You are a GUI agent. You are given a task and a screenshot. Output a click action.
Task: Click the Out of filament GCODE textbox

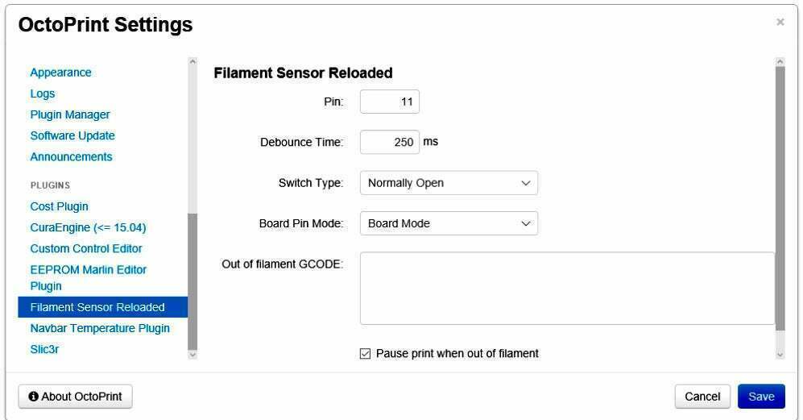[566, 288]
